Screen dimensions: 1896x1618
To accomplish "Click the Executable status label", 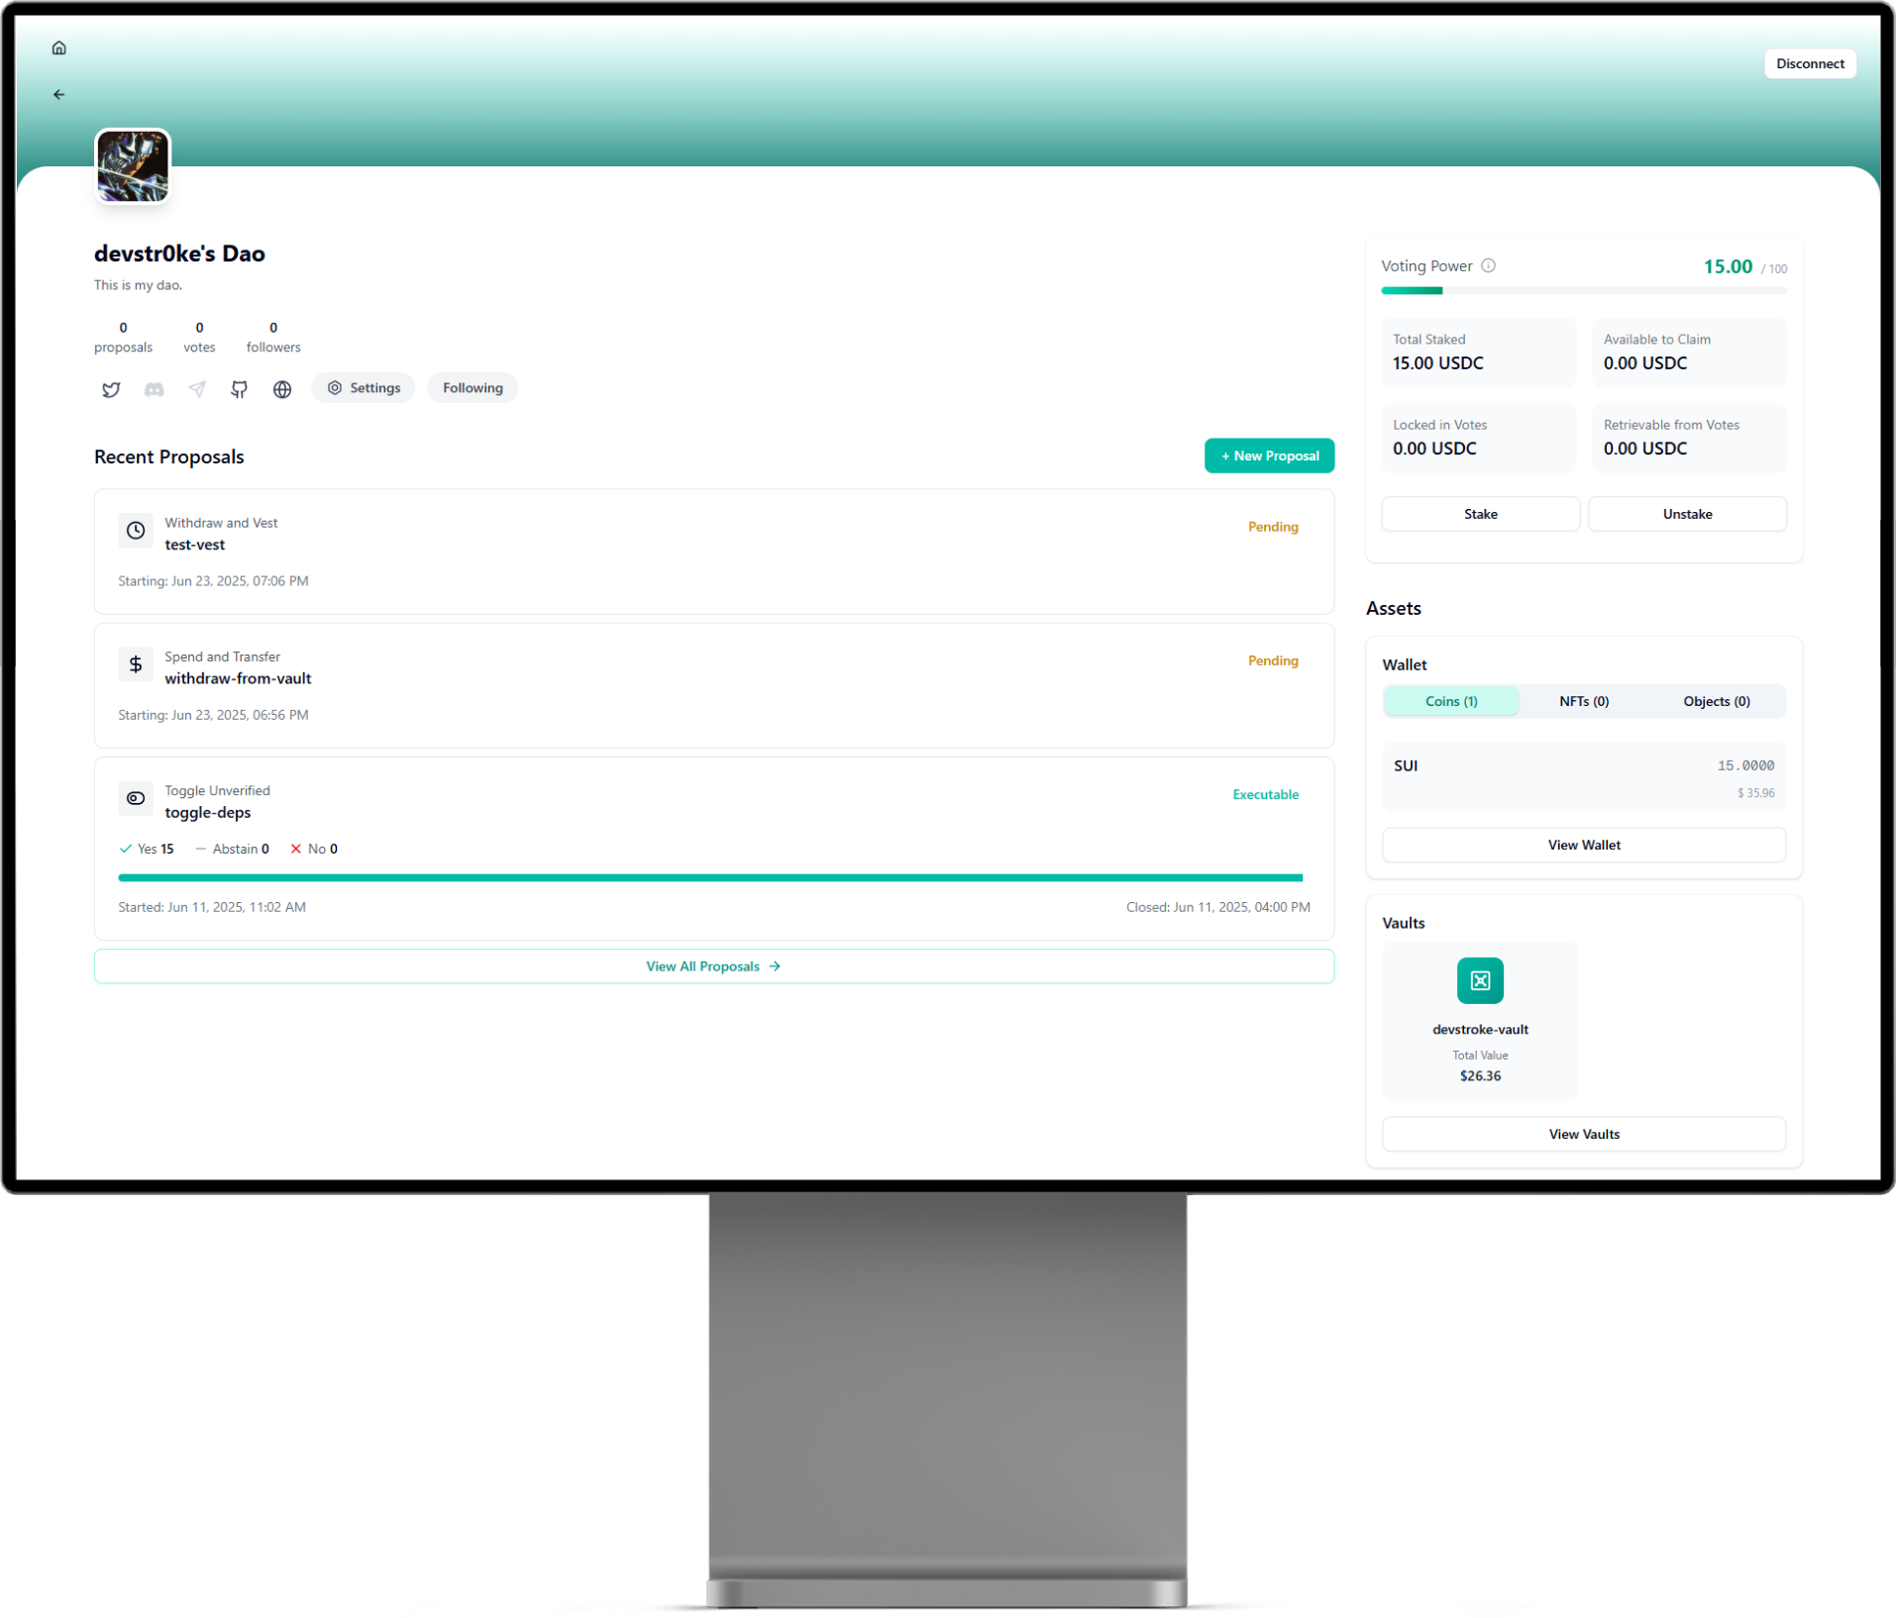I will pos(1265,794).
